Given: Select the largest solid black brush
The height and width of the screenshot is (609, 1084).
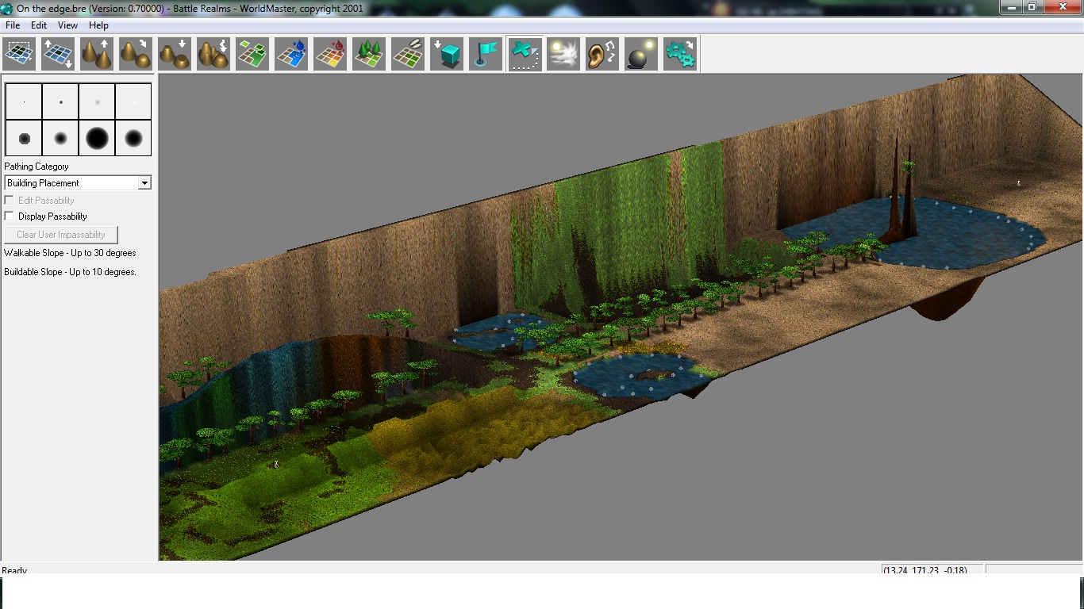Looking at the screenshot, I should [x=97, y=138].
